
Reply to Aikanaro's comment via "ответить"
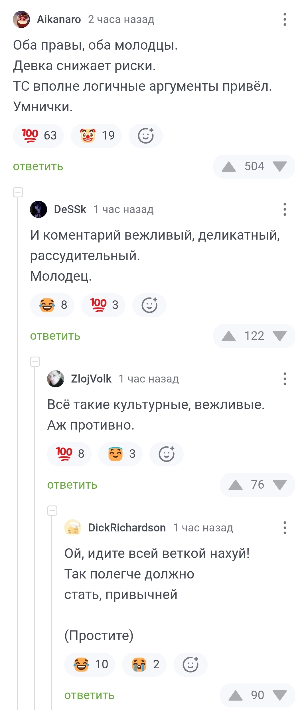tap(38, 167)
